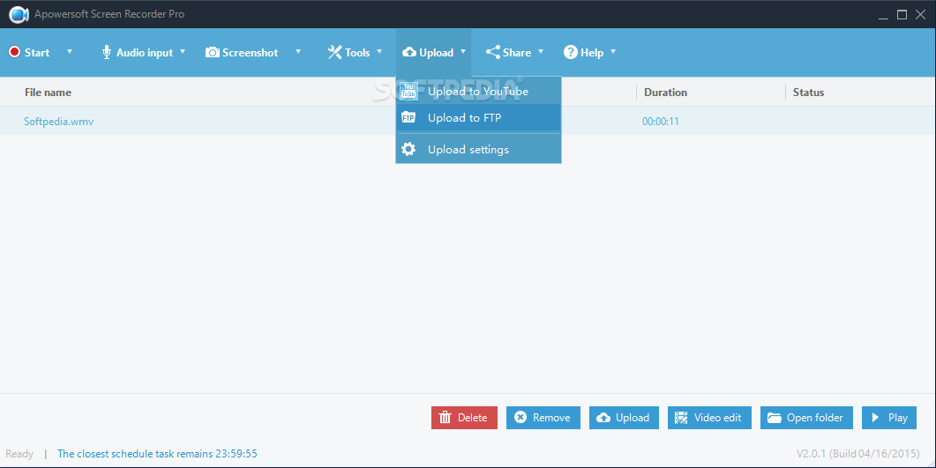Click the closest schedule task link

tap(157, 454)
